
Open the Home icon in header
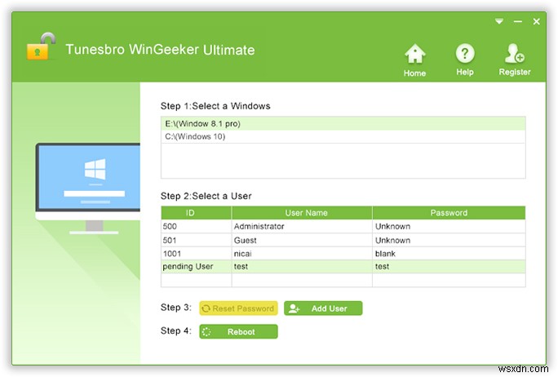click(x=414, y=54)
